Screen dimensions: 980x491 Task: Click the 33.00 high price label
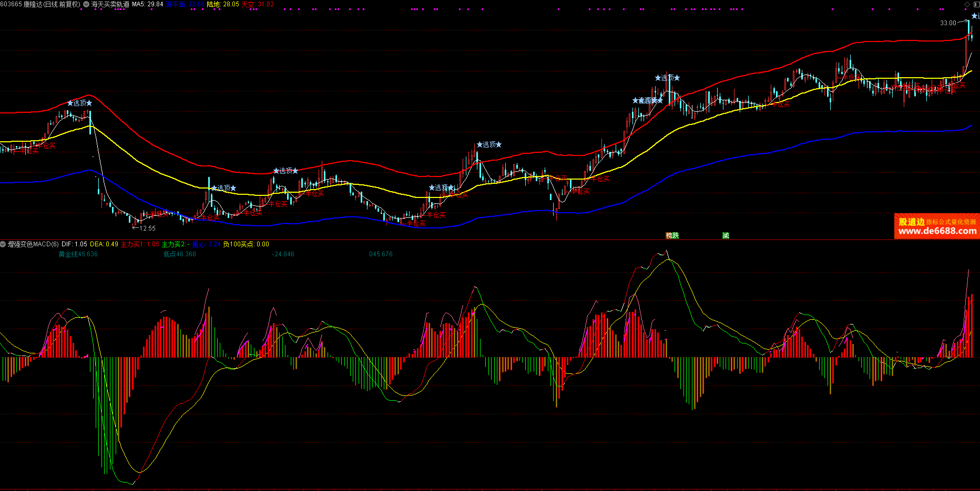point(948,23)
